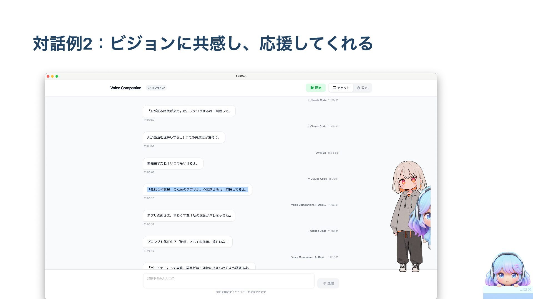
Task: Click the Voice Companion: AI Desk... 11:06:21 label
Action: [x=308, y=205]
